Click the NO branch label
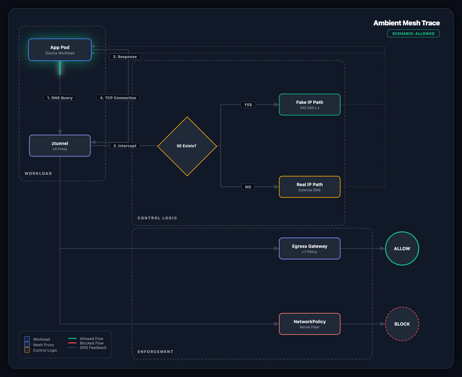The image size is (462, 377). 248,187
